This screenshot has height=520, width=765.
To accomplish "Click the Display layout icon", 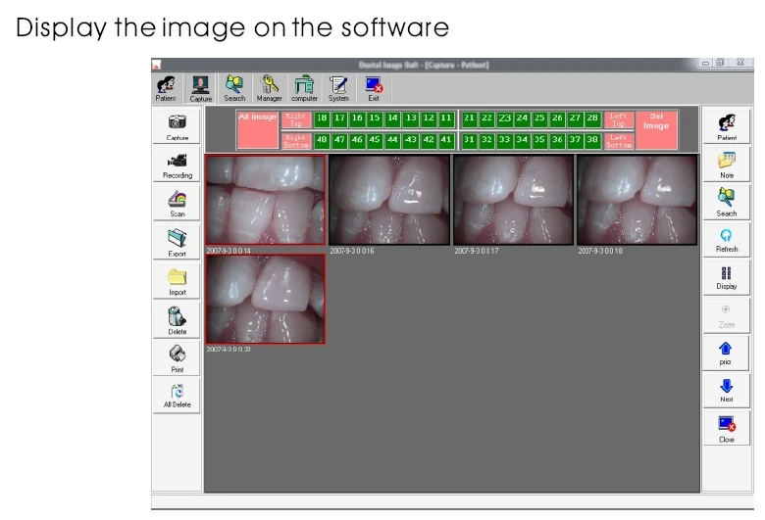I will (727, 277).
